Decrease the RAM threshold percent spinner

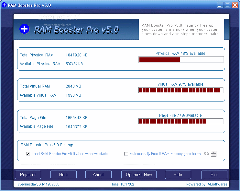pyautogui.click(x=213, y=155)
